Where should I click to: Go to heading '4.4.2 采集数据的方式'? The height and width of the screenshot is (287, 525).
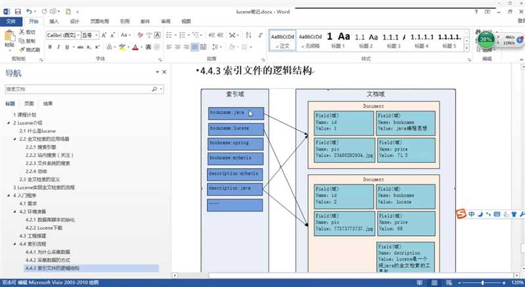(x=48, y=260)
